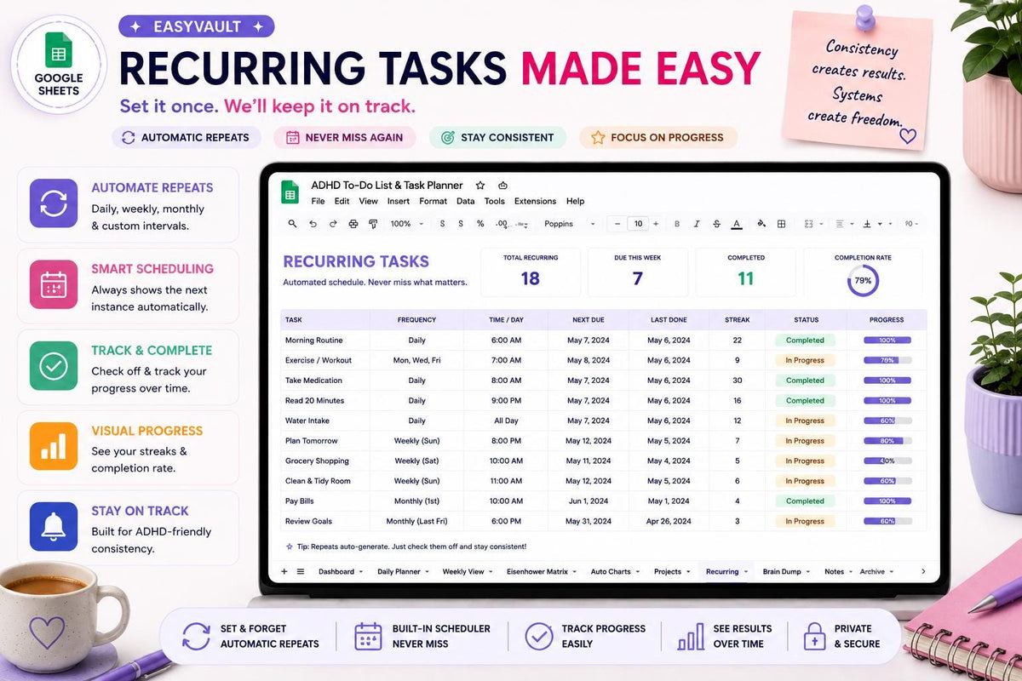Click the STAY CONSISTENT pill badge
The width and height of the screenshot is (1022, 681).
pos(497,137)
